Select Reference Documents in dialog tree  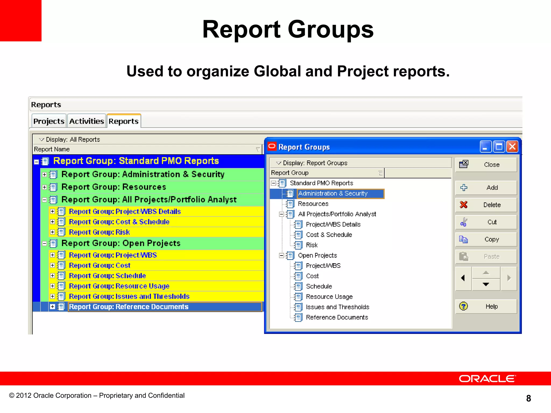pos(337,318)
